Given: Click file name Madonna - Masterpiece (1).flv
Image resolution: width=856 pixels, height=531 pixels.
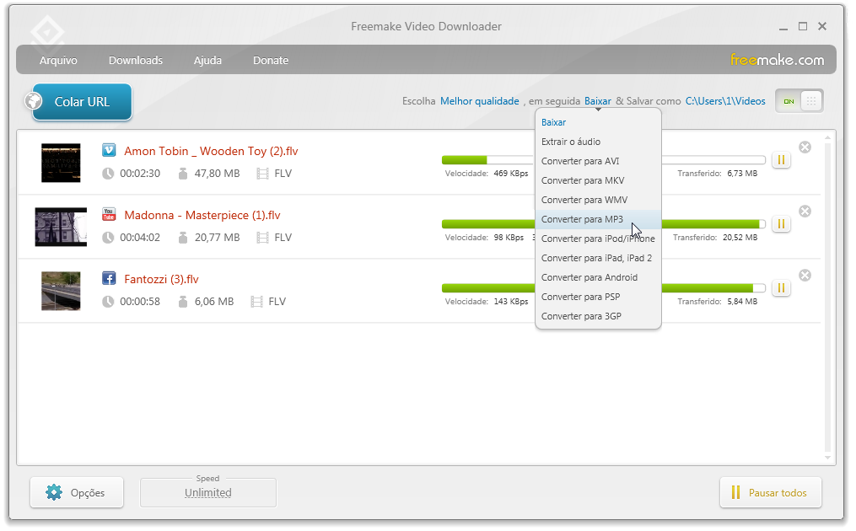Looking at the screenshot, I should 202,215.
